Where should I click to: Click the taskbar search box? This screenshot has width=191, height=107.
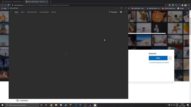[22, 105]
